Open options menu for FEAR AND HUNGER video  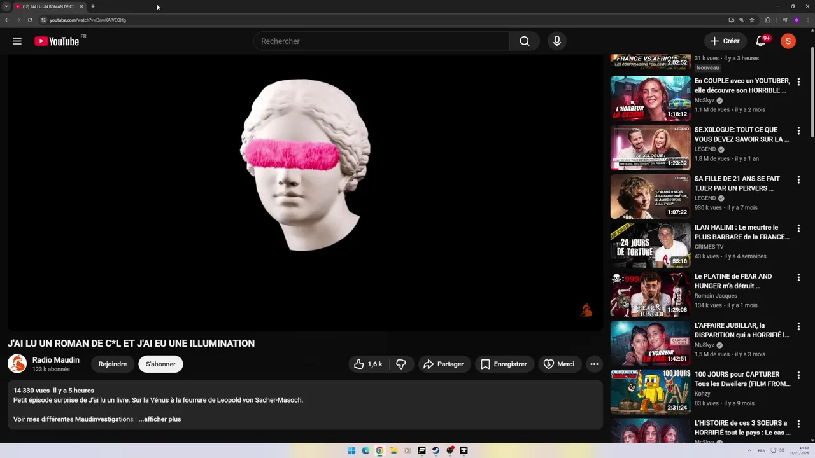(798, 277)
